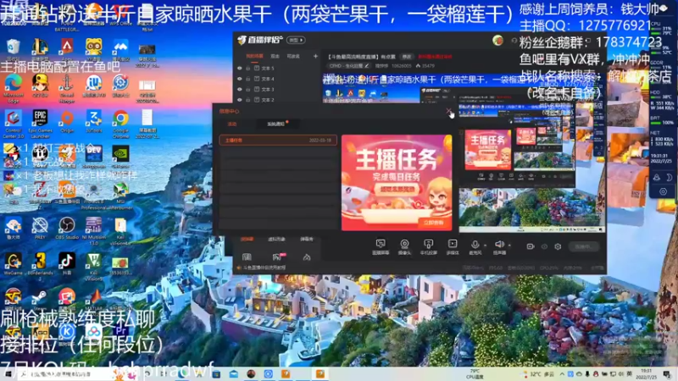Screen dimensions: 678x381
Task: Switch to the 系统通知 tab
Action: coord(276,124)
